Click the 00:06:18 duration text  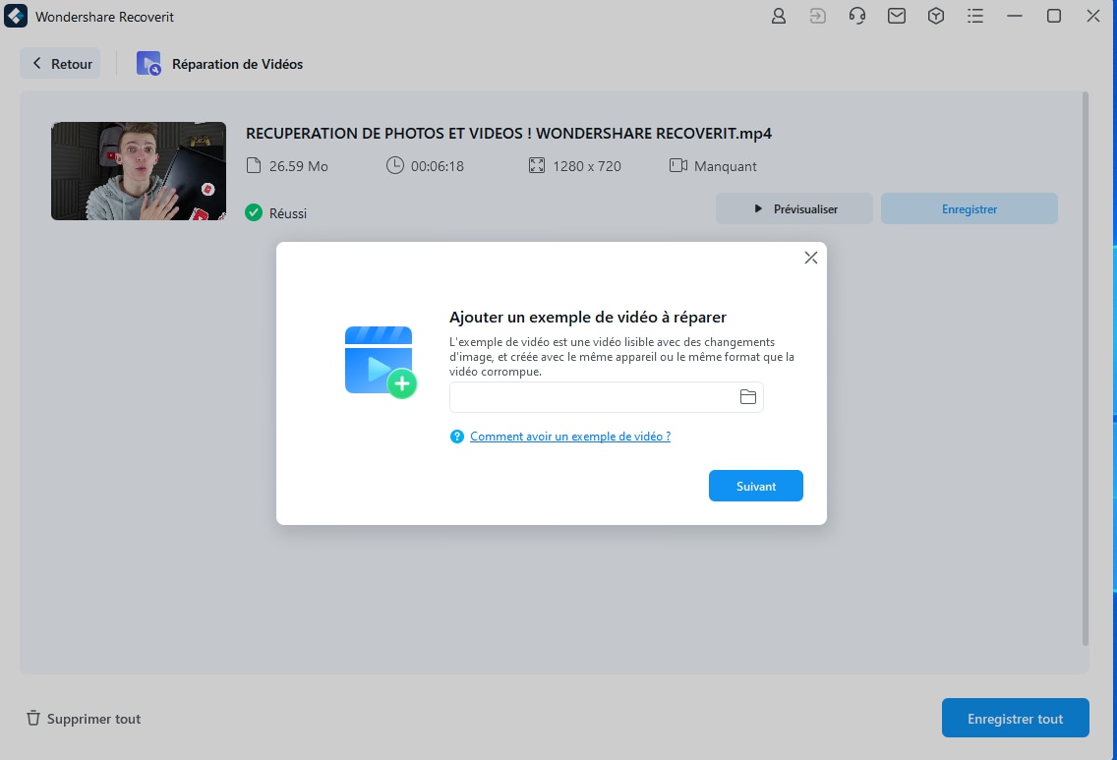pos(438,166)
